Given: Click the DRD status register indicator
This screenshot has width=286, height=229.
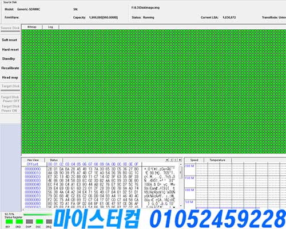Looking at the screenshot, I should click(19, 222).
